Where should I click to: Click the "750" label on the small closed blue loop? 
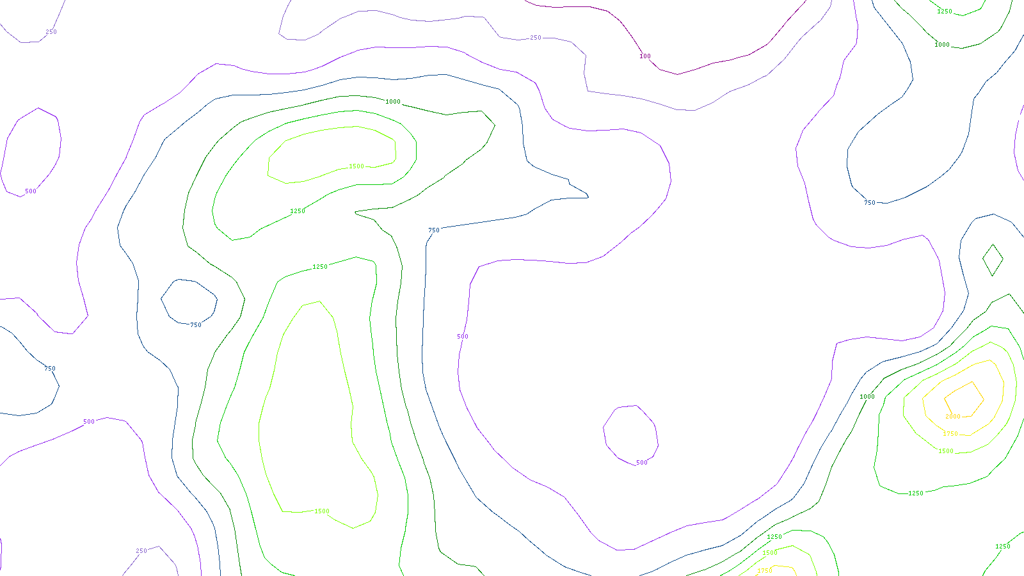click(x=196, y=325)
